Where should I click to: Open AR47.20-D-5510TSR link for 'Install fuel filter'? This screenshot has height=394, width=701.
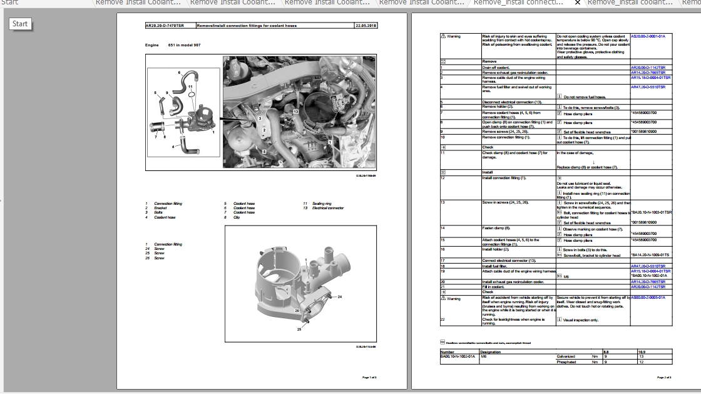pos(648,266)
